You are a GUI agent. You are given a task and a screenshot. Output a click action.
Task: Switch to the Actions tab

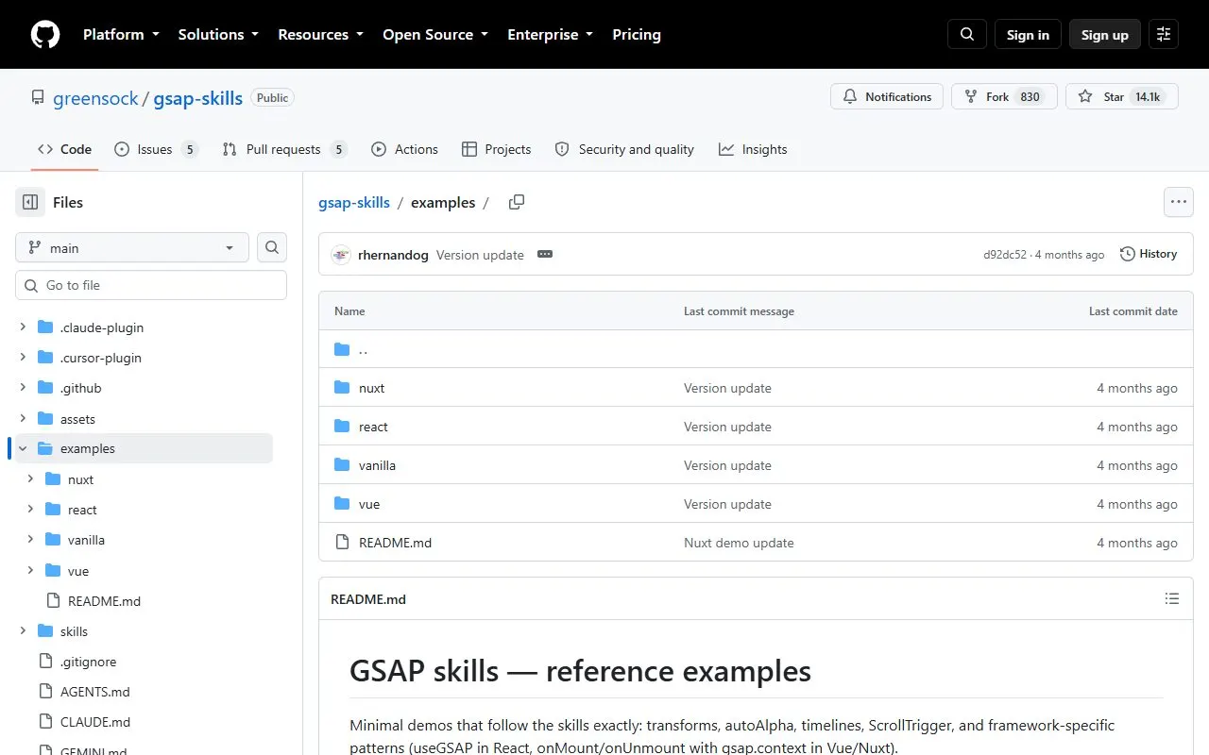click(x=404, y=149)
